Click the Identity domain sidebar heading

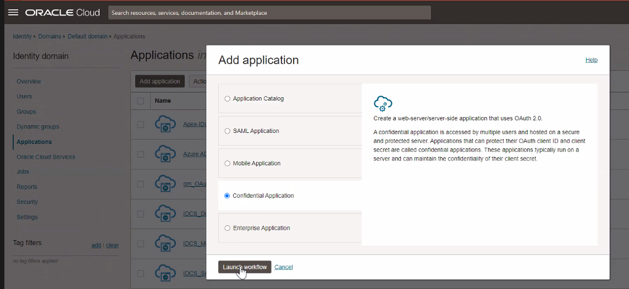(41, 56)
